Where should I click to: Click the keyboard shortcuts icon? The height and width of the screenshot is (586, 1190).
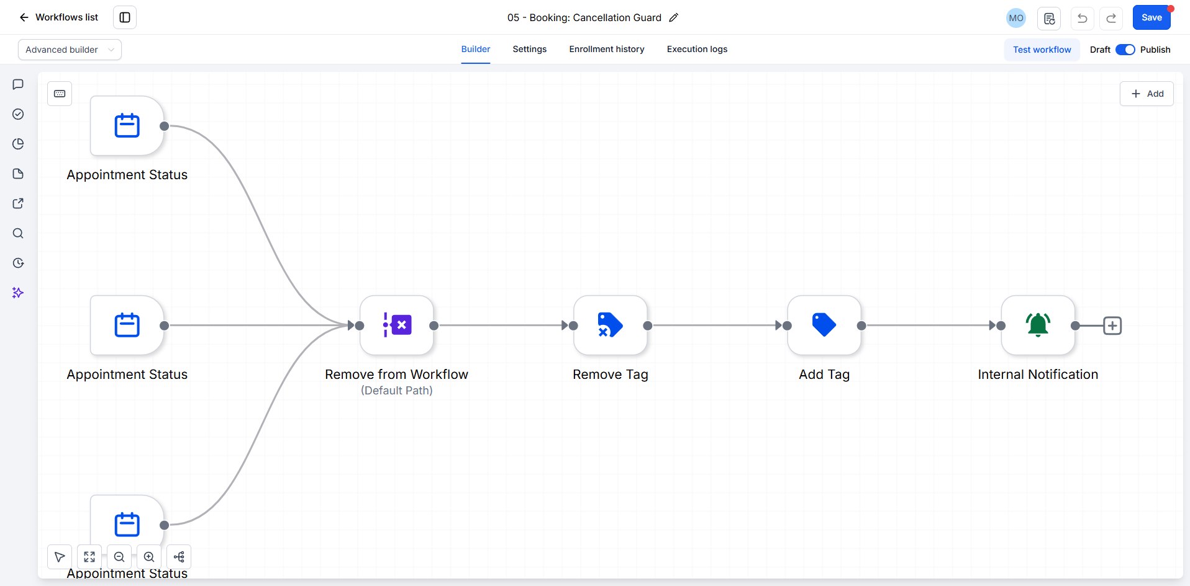pyautogui.click(x=60, y=94)
